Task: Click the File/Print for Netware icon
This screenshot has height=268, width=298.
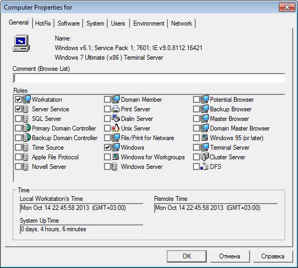Action: point(116,138)
